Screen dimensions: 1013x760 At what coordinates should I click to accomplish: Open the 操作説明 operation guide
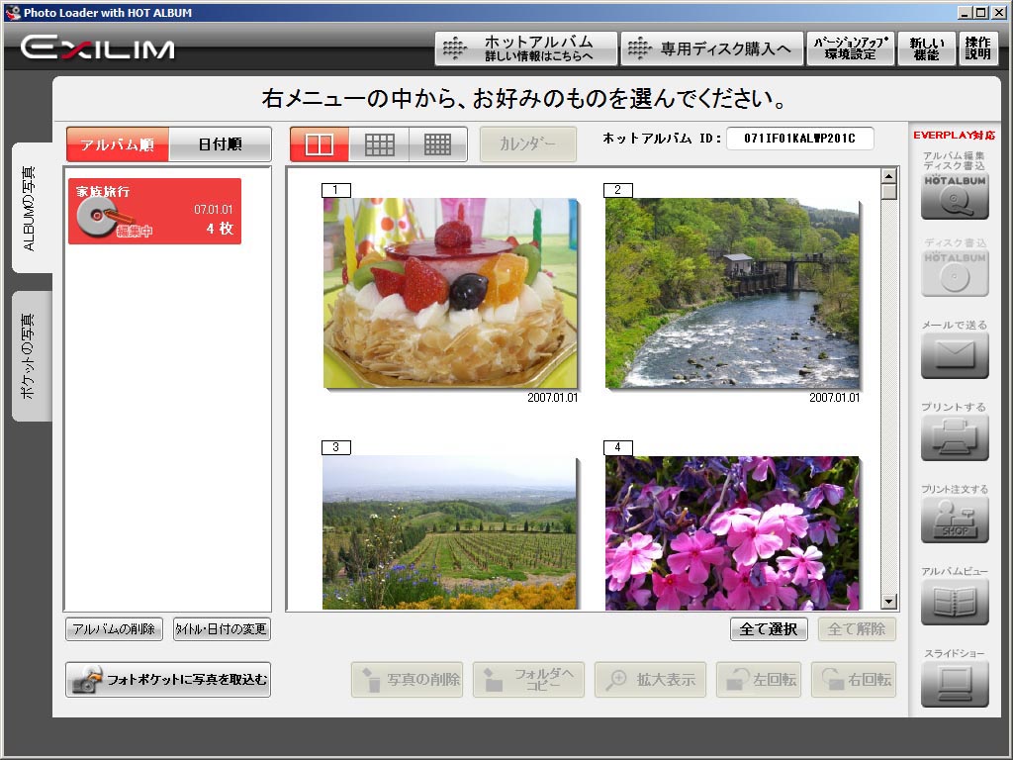(977, 47)
